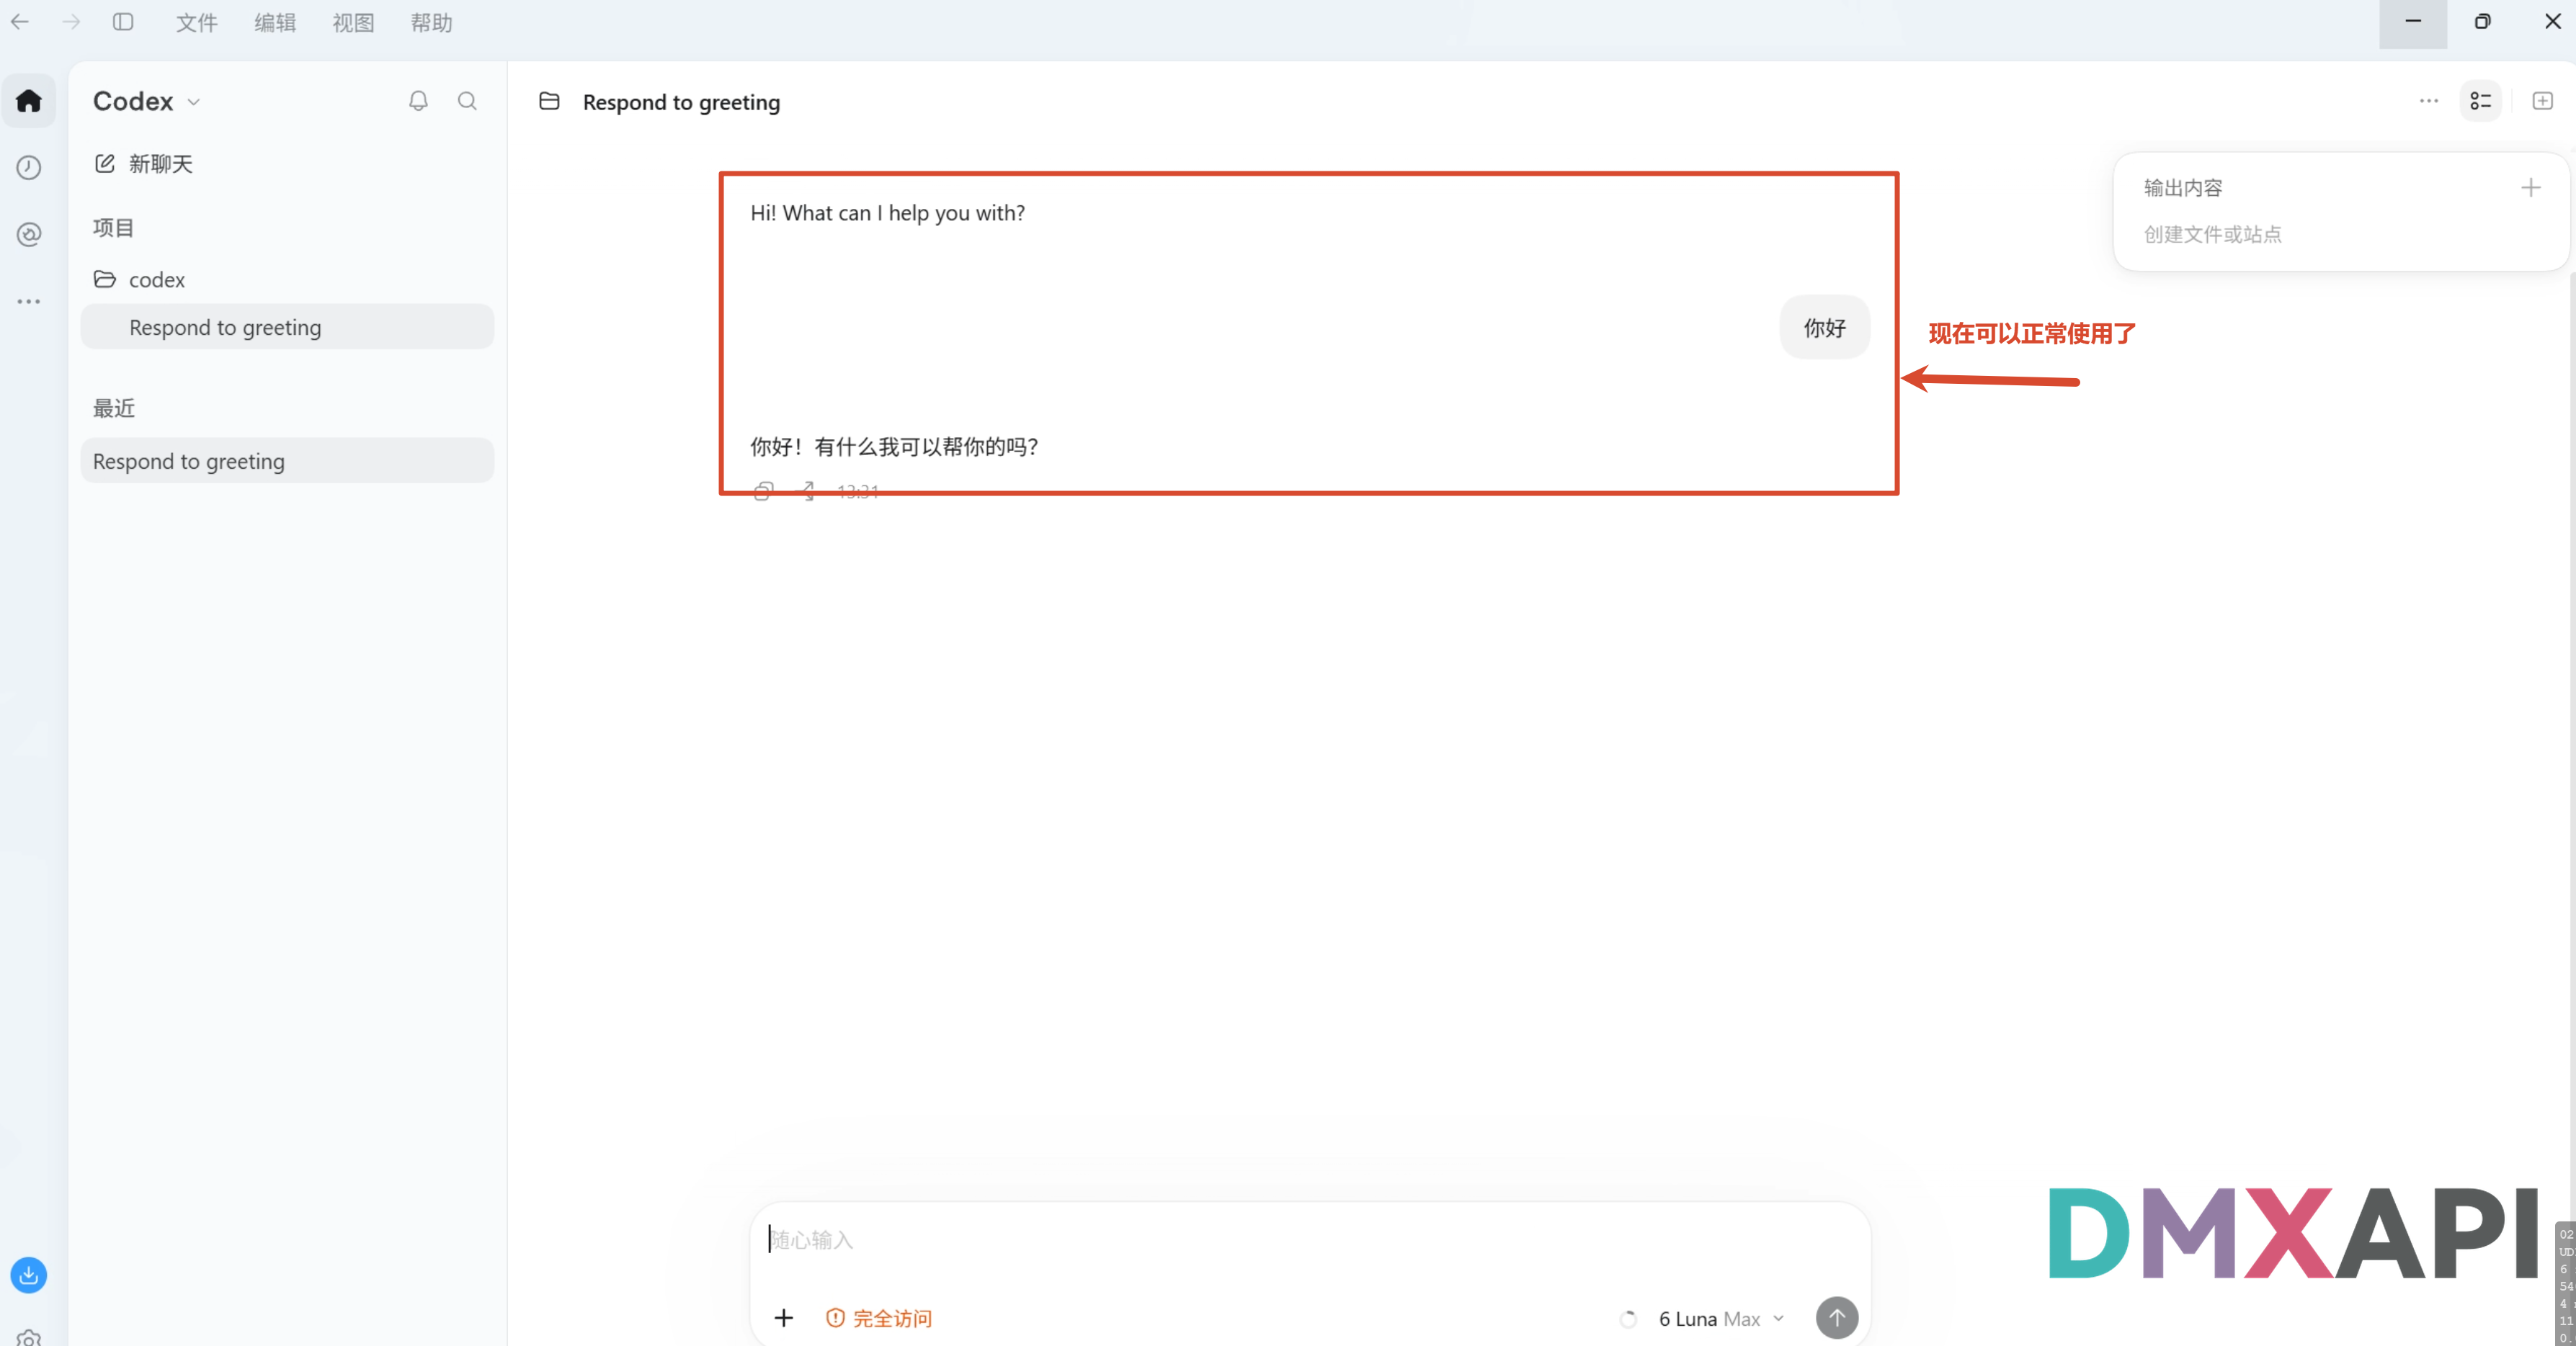2576x1346 pixels.
Task: Select Respond to greeting under codex project
Action: point(287,327)
